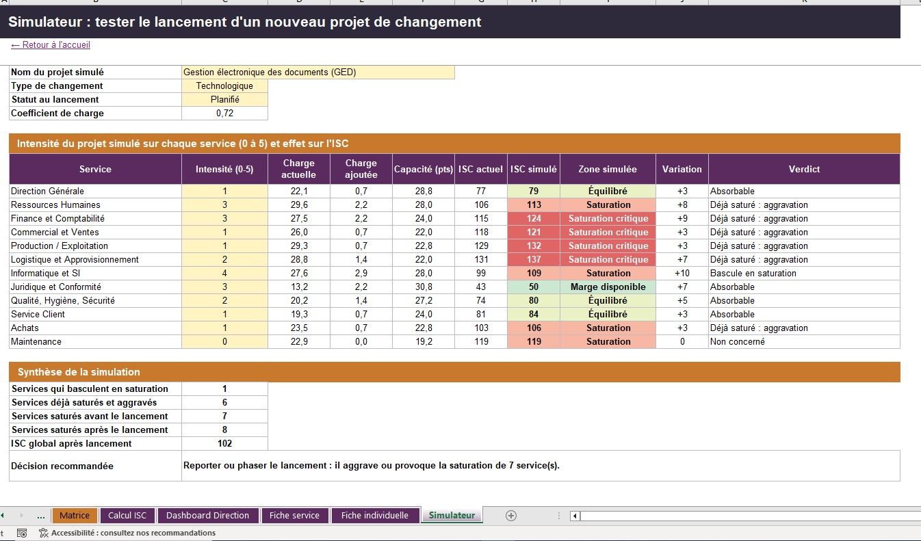Select the variation +10 cell
Image resolution: width=921 pixels, height=541 pixels.
[x=682, y=274]
